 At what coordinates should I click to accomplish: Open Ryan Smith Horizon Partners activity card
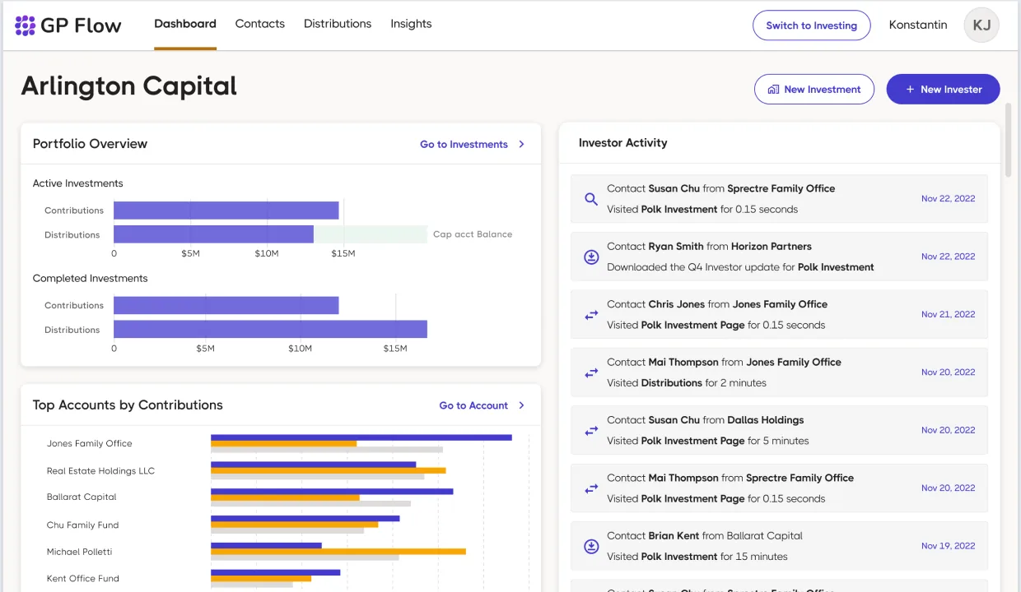click(x=779, y=257)
